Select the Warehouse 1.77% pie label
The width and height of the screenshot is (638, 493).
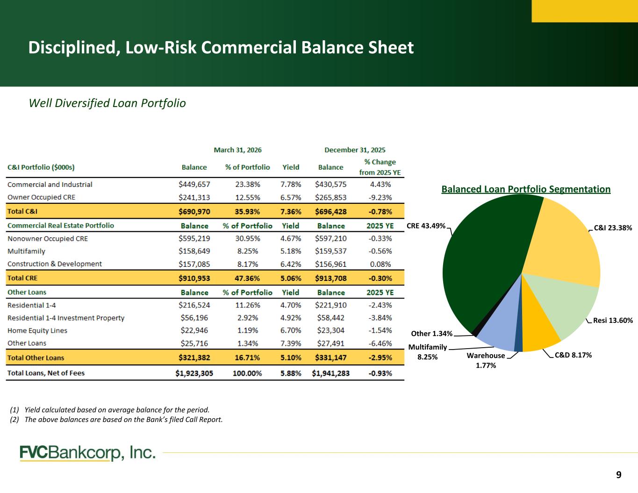(x=486, y=360)
